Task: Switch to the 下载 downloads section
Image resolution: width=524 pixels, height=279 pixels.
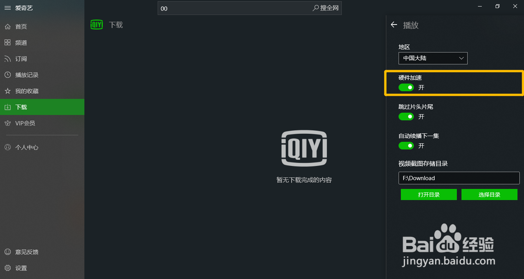Action: tap(21, 107)
